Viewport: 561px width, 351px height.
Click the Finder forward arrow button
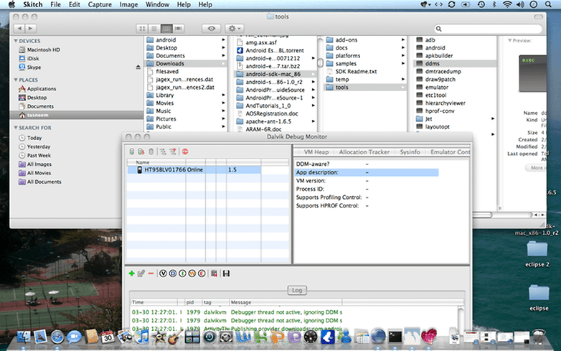tap(31, 28)
